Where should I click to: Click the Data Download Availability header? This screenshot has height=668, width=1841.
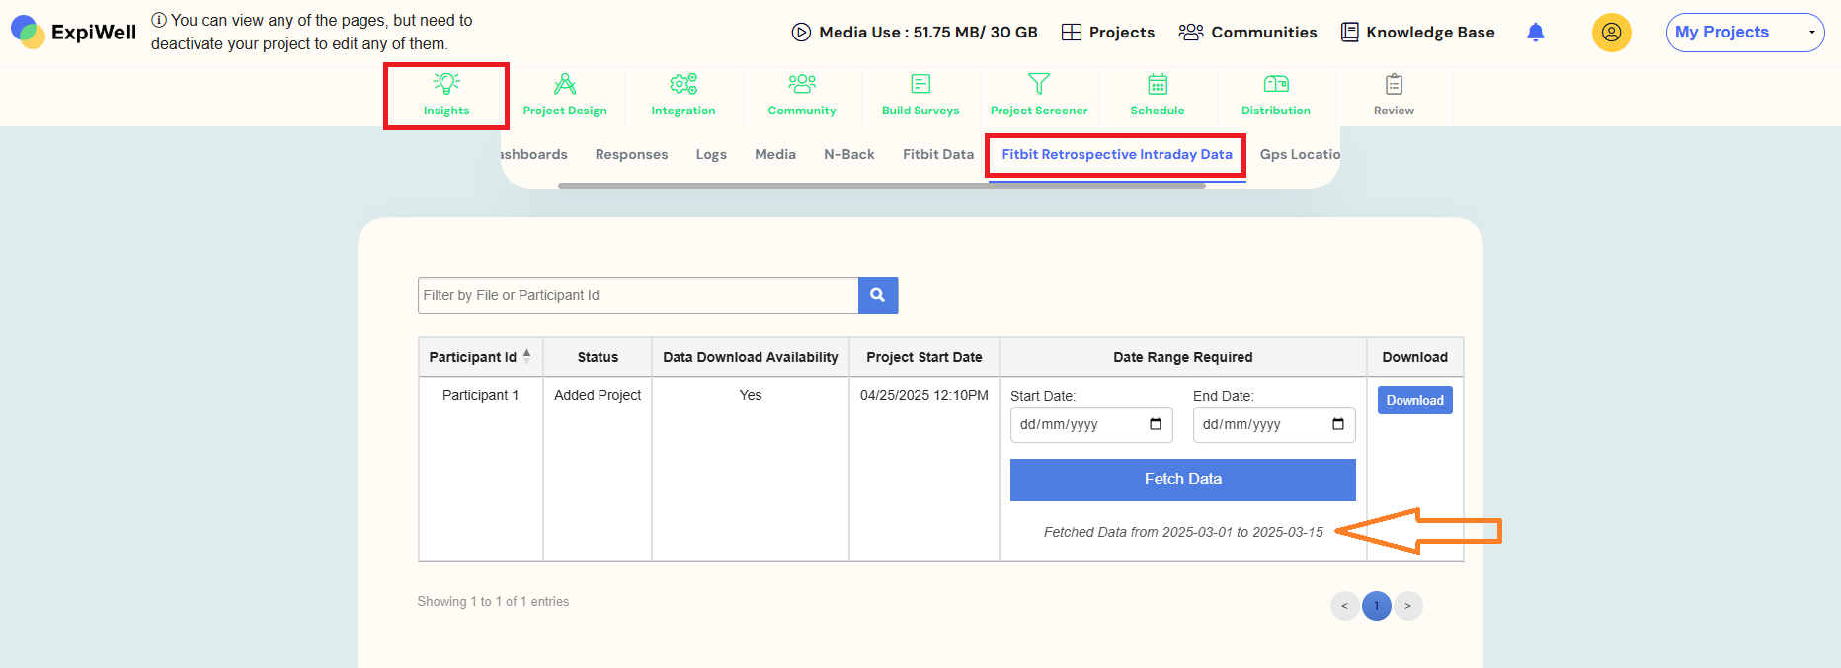point(751,357)
